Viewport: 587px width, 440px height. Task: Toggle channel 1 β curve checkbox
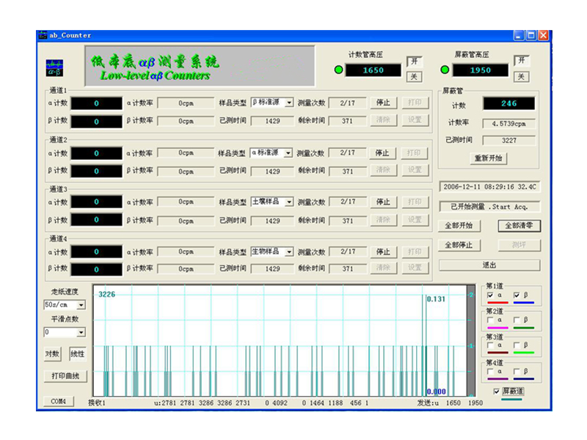point(517,296)
